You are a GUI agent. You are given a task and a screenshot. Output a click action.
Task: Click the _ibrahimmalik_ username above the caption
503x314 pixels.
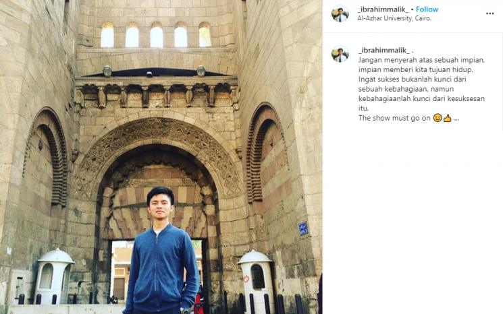[384, 51]
